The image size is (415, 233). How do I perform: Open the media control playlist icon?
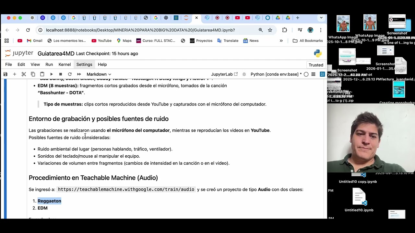point(300,30)
